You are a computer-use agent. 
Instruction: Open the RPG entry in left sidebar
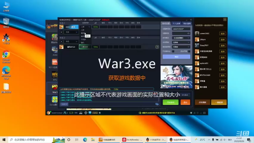click(x=55, y=76)
